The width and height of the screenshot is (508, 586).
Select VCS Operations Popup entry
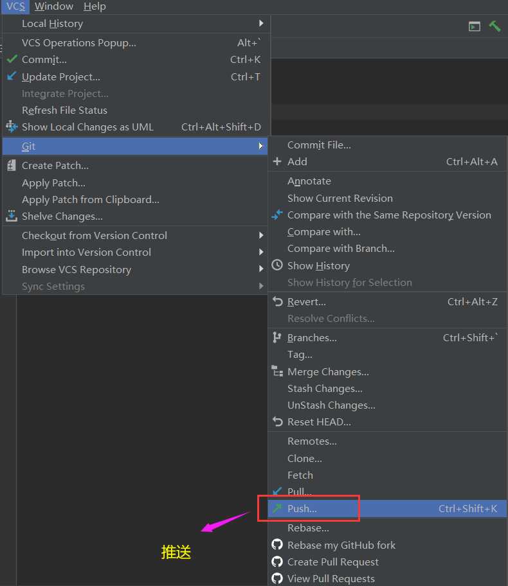136,42
